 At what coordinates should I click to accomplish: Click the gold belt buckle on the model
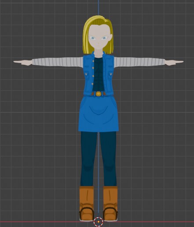pos(99,94)
